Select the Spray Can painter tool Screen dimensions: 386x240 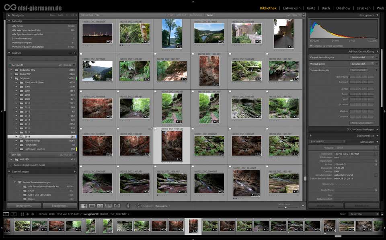pos(128,206)
